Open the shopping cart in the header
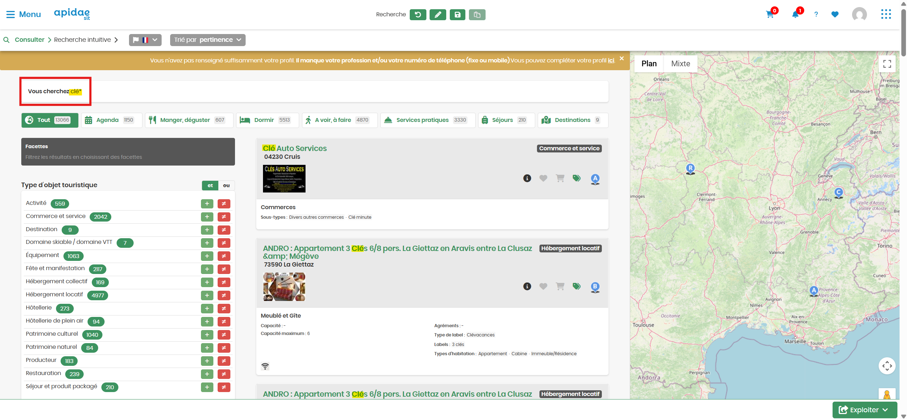This screenshot has height=419, width=907. pos(770,15)
